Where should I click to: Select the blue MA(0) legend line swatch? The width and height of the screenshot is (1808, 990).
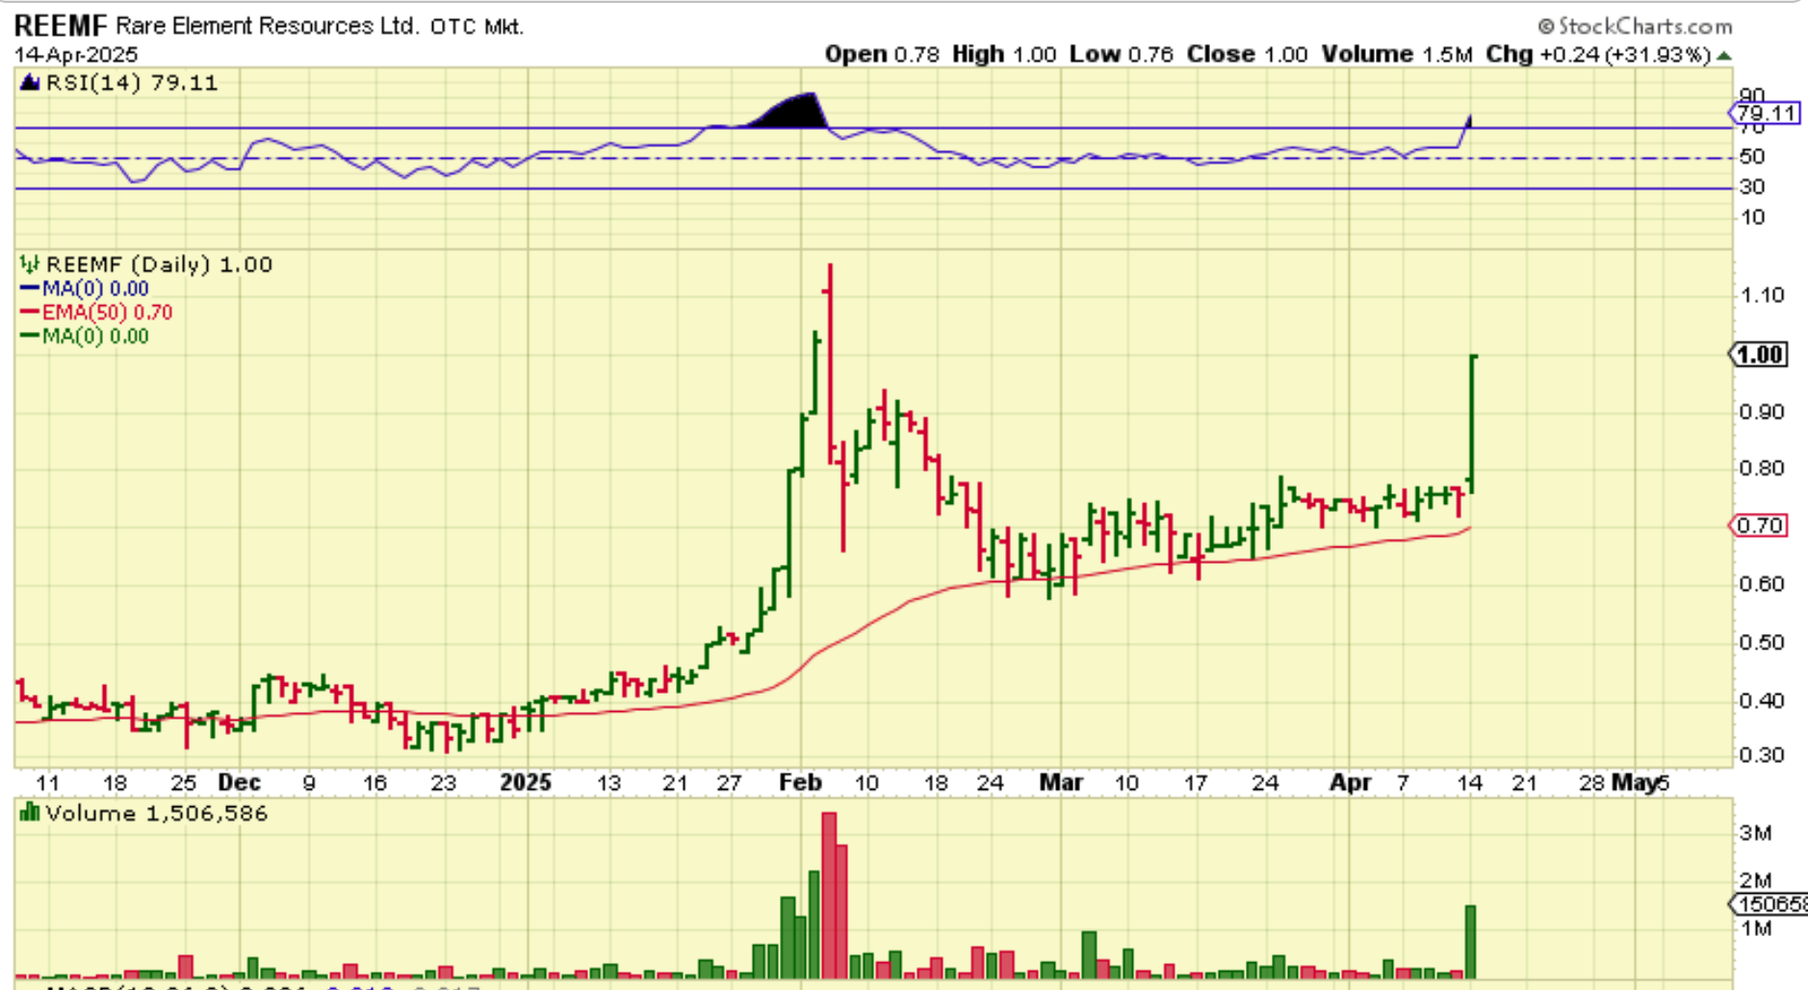(30, 289)
